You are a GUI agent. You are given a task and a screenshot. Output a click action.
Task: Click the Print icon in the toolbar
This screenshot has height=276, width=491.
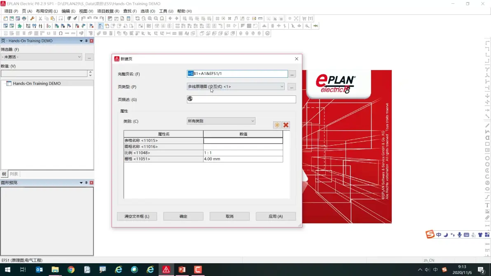[24, 19]
